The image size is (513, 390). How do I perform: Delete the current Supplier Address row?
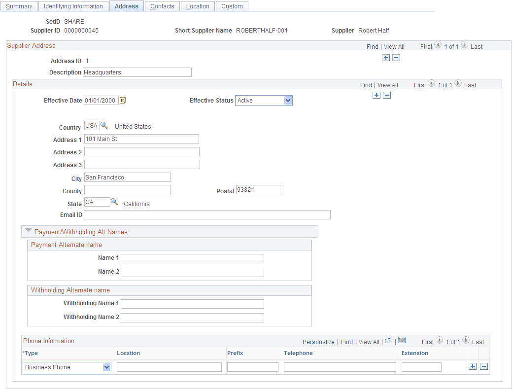[396, 58]
